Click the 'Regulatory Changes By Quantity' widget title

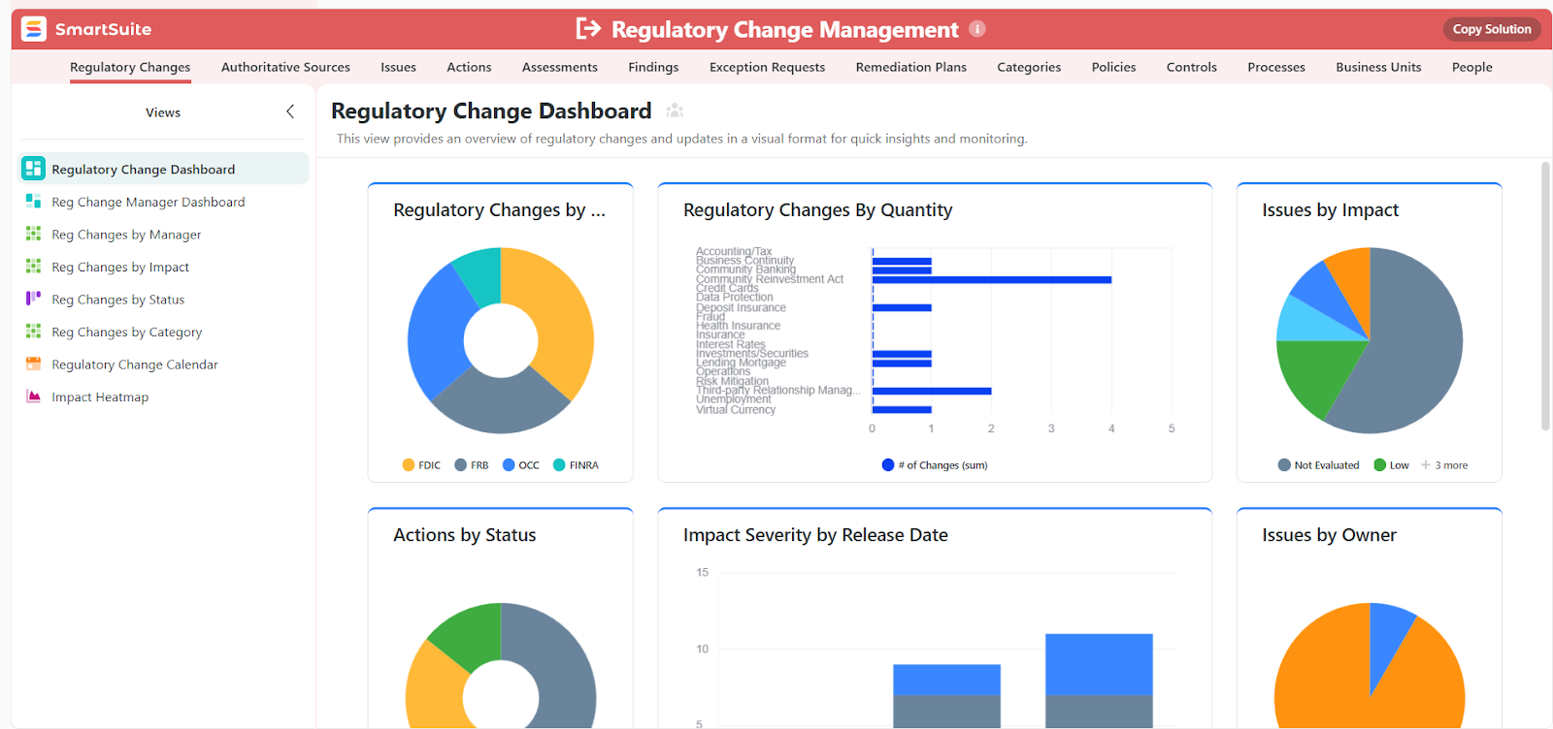(x=817, y=210)
